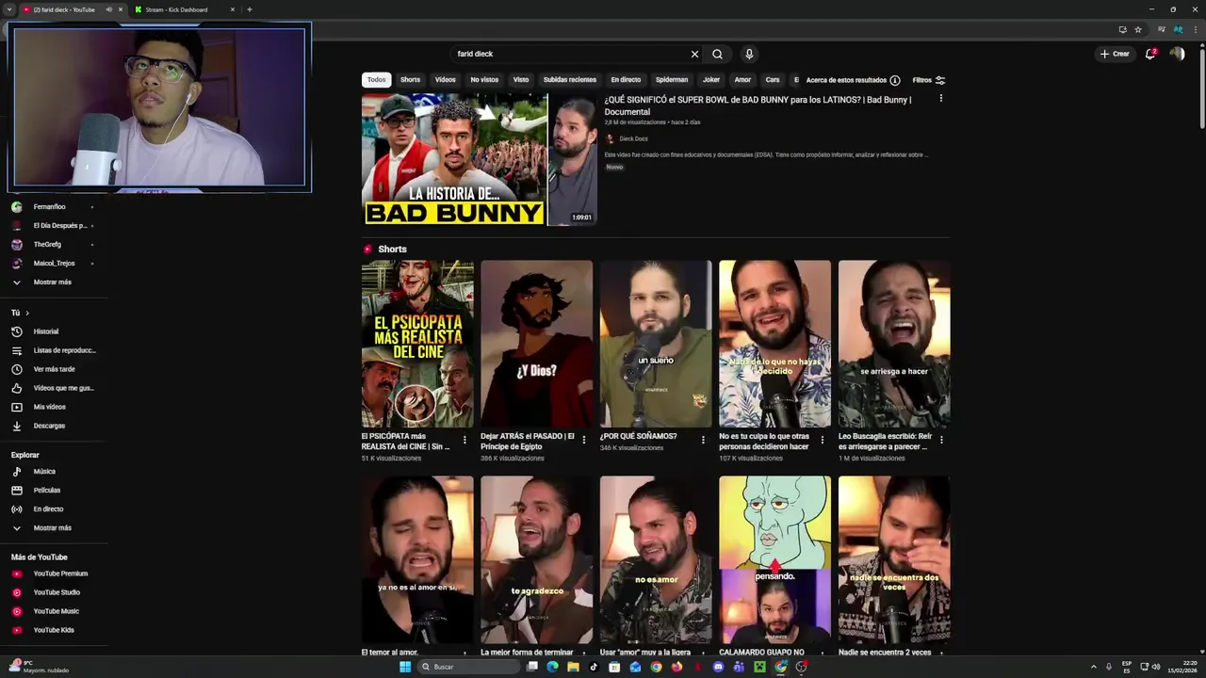Select the Subidas recientes filter chip
Screen dimensions: 1206x678
pos(570,80)
